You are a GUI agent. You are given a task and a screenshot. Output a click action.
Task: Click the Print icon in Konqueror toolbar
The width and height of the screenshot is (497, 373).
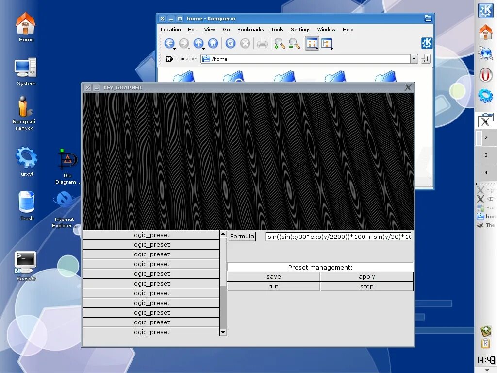coord(262,43)
